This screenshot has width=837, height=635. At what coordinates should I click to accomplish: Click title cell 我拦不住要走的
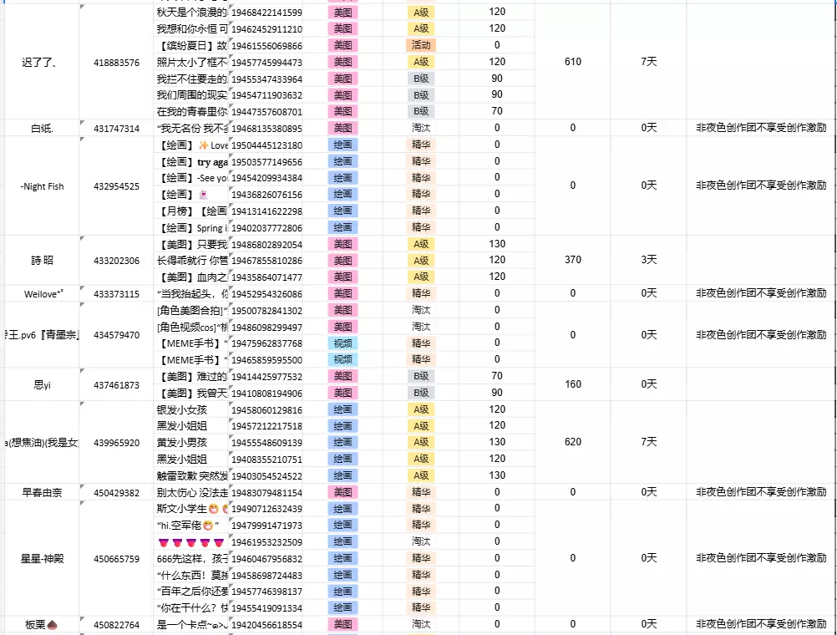click(x=191, y=79)
